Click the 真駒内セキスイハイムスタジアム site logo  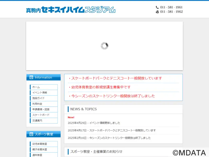pos(71,10)
